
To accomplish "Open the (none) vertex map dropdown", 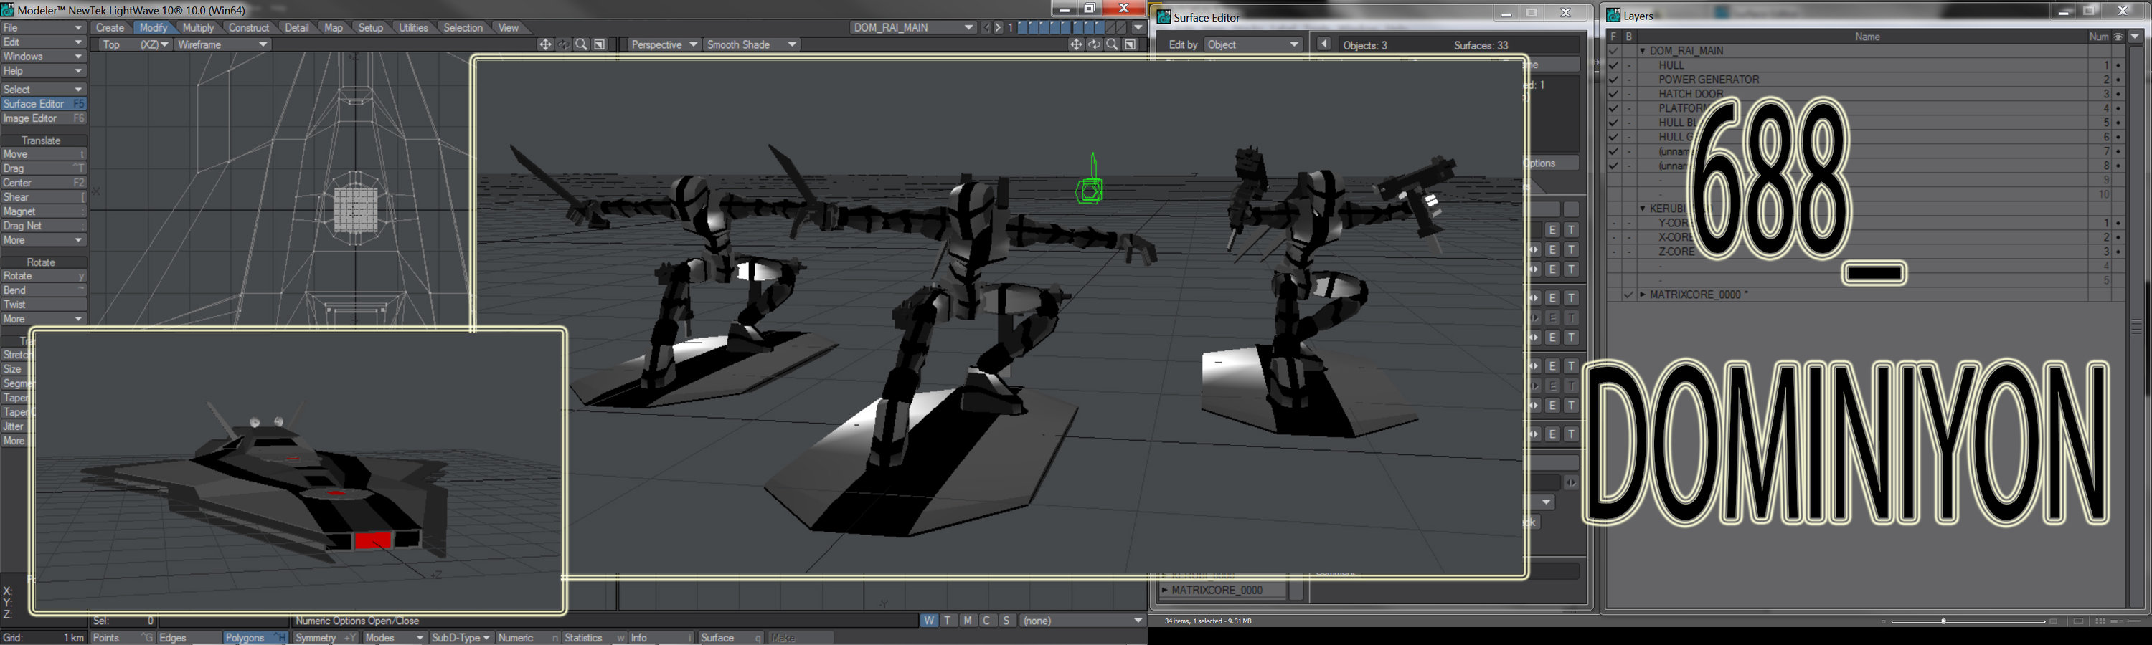I will pyautogui.click(x=1082, y=621).
